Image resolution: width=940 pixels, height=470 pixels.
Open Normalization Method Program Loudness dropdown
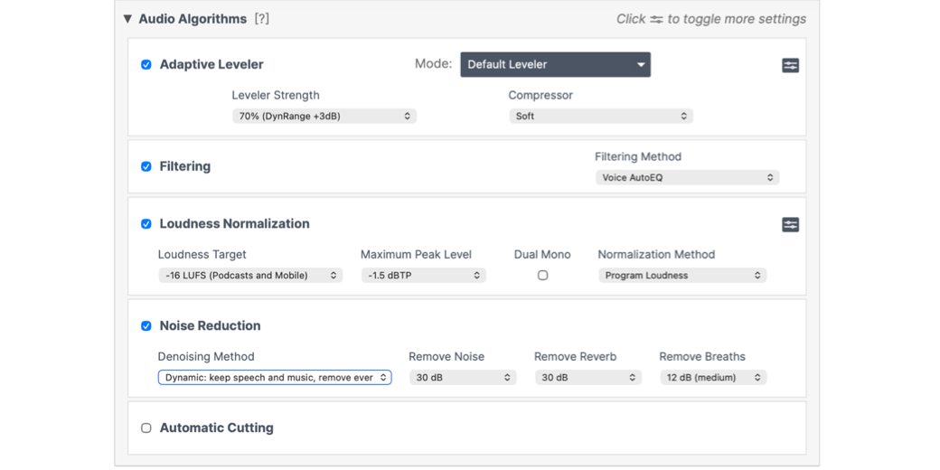(x=681, y=276)
